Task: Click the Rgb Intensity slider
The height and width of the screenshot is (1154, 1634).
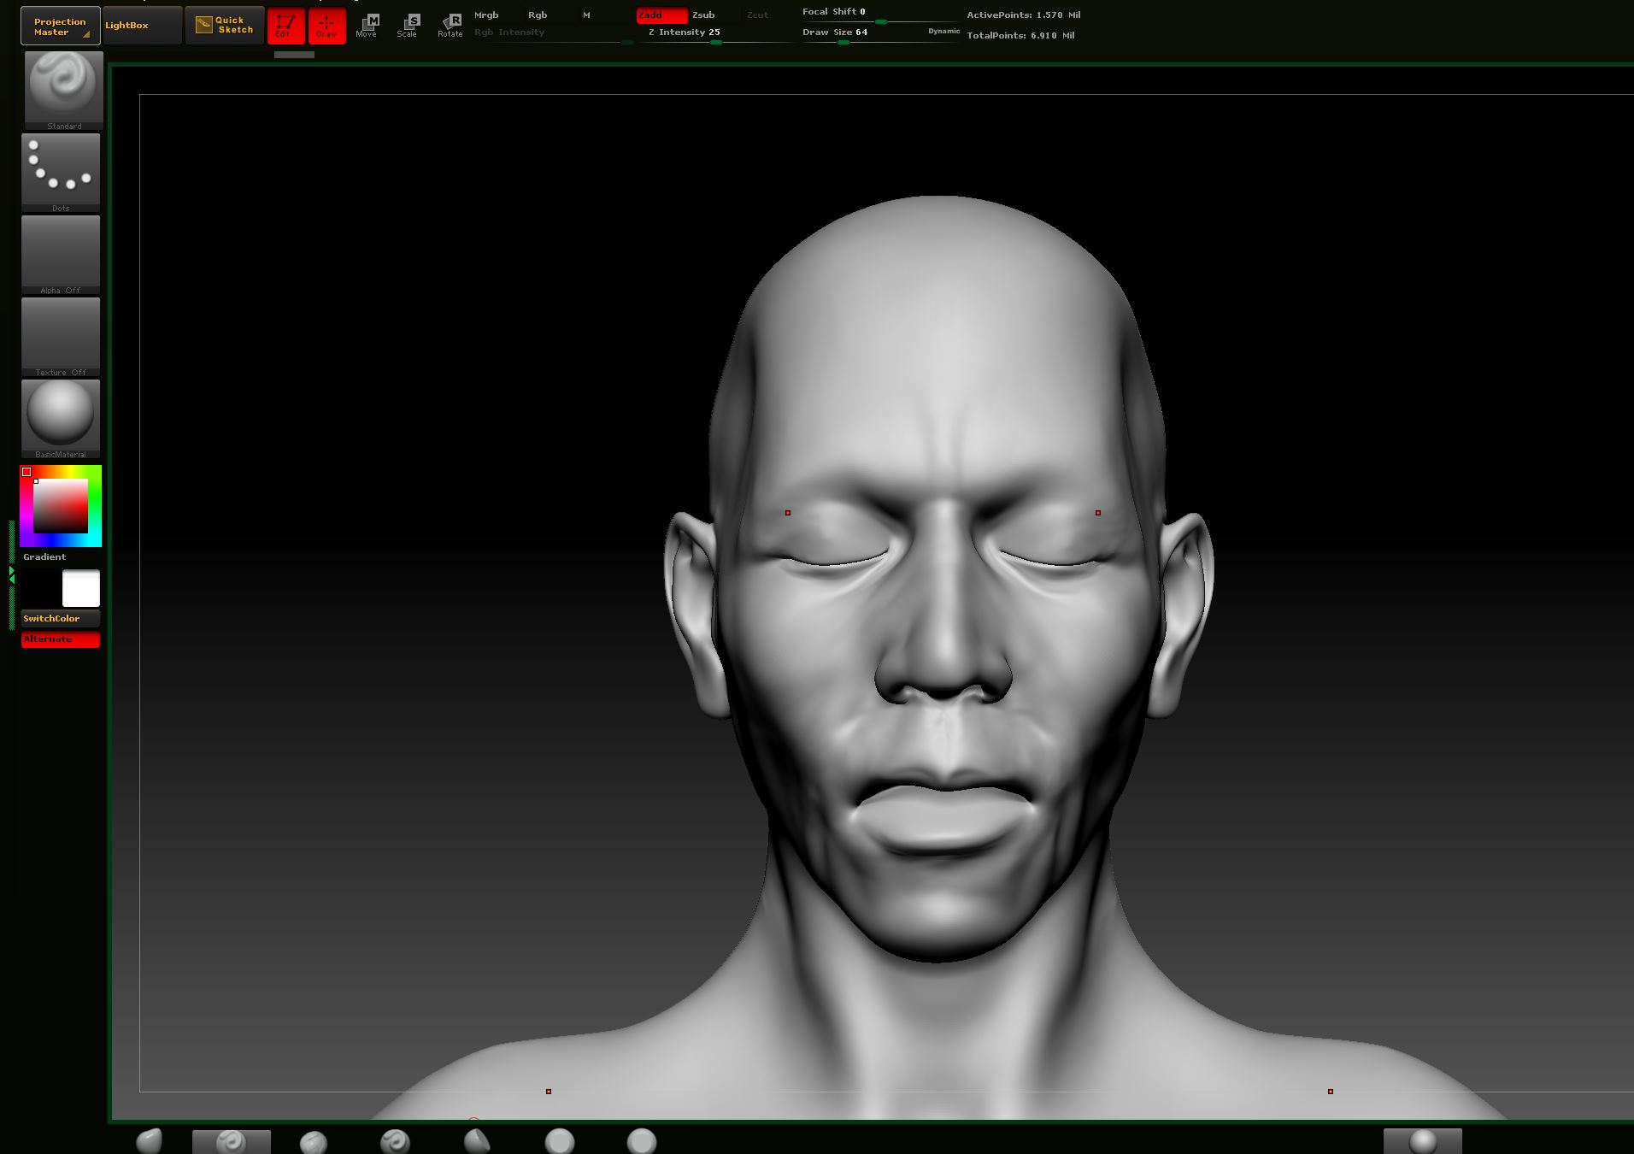Action: click(553, 34)
